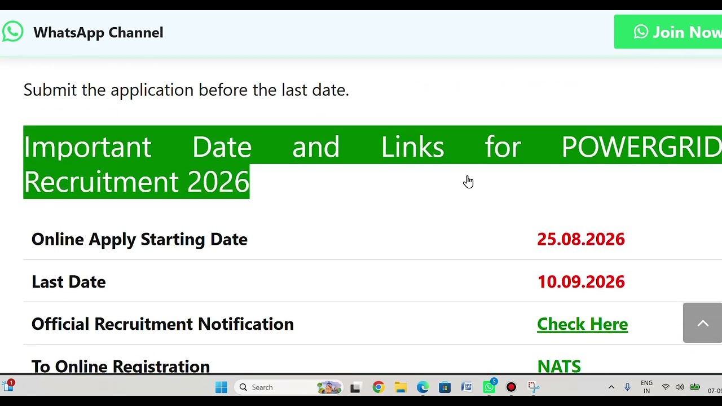Click the Last Date row label
This screenshot has width=722, height=406.
[x=69, y=282]
